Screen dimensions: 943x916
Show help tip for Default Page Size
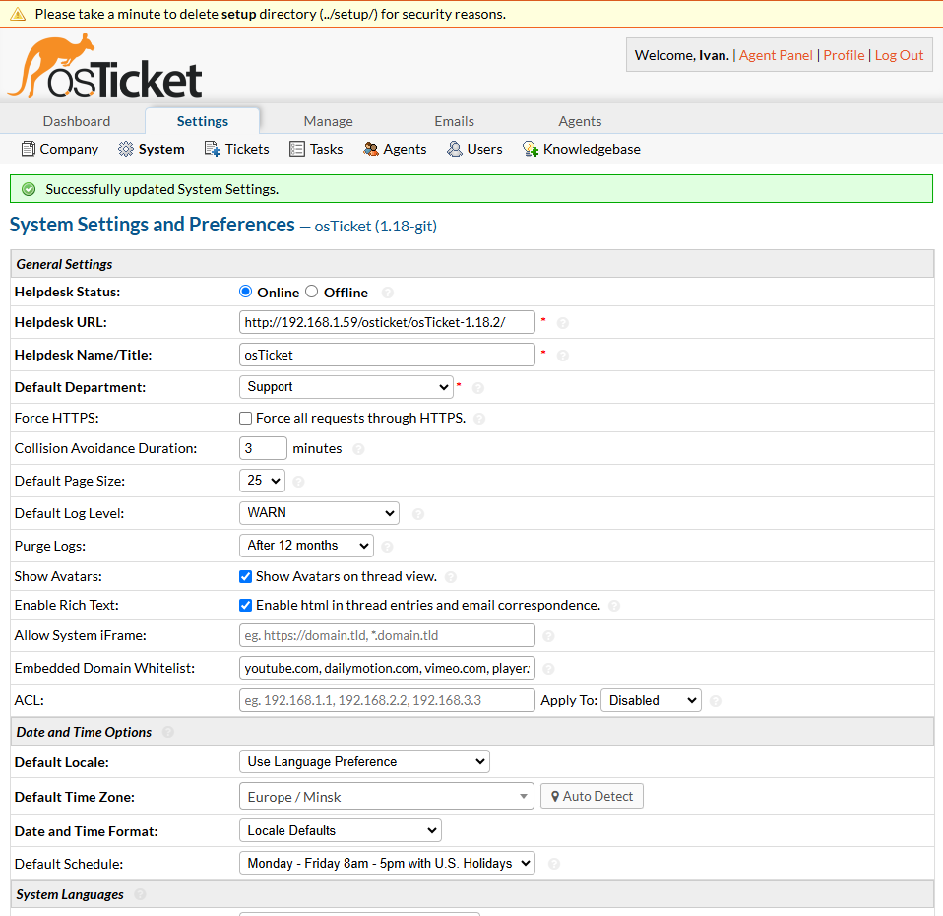298,482
